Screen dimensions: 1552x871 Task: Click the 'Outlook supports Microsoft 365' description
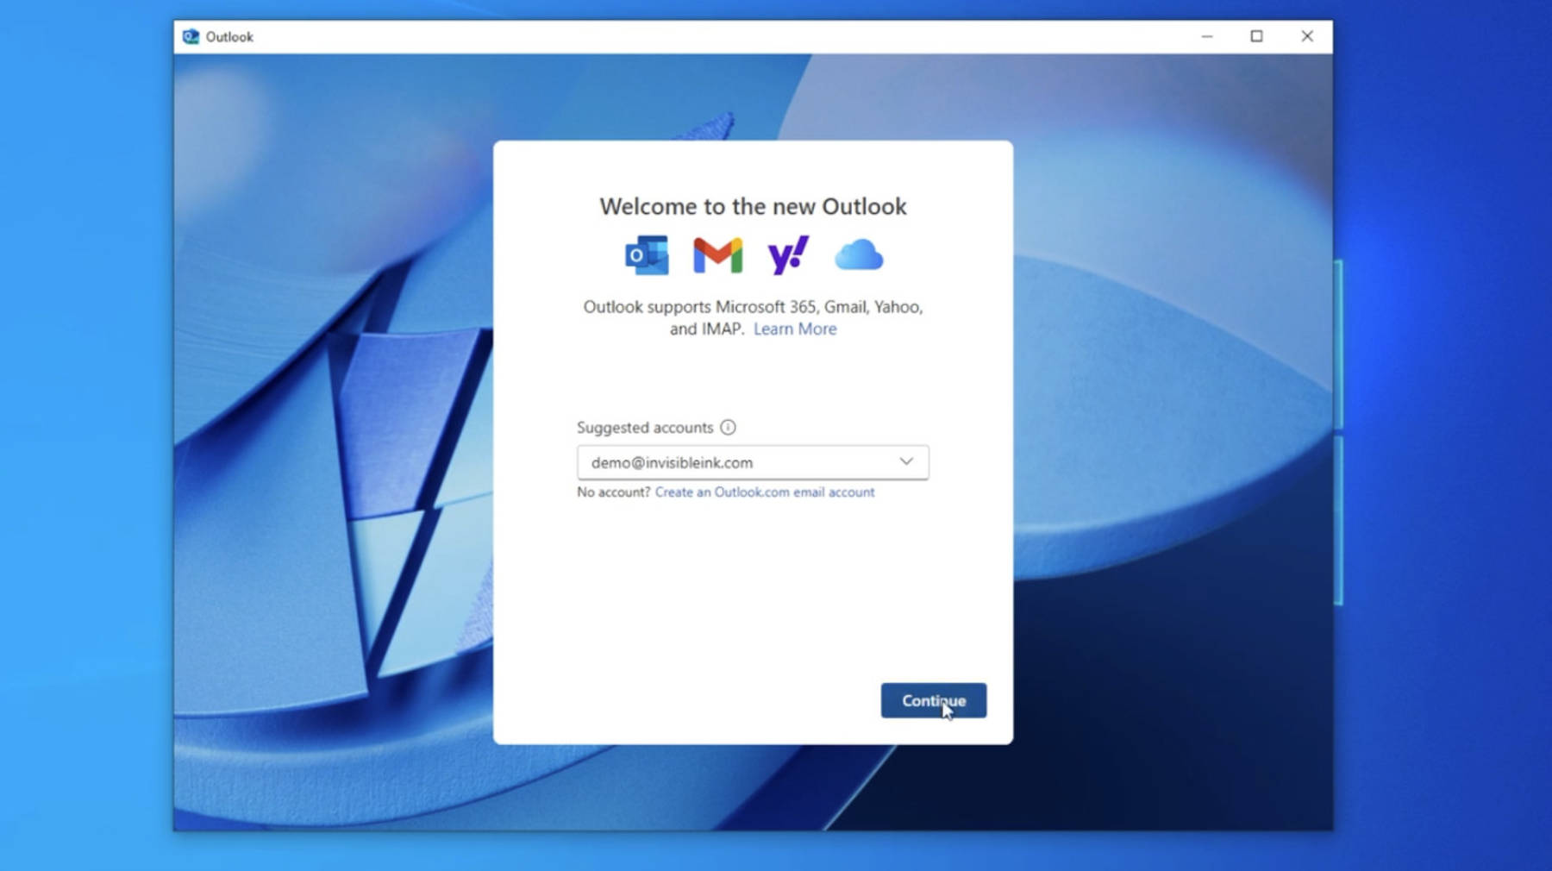(x=753, y=317)
